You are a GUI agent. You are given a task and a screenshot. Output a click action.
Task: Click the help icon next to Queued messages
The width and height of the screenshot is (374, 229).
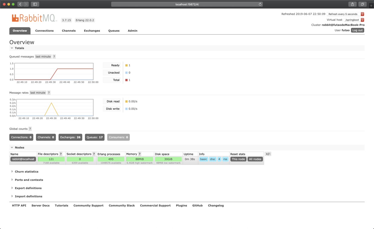(54, 56)
